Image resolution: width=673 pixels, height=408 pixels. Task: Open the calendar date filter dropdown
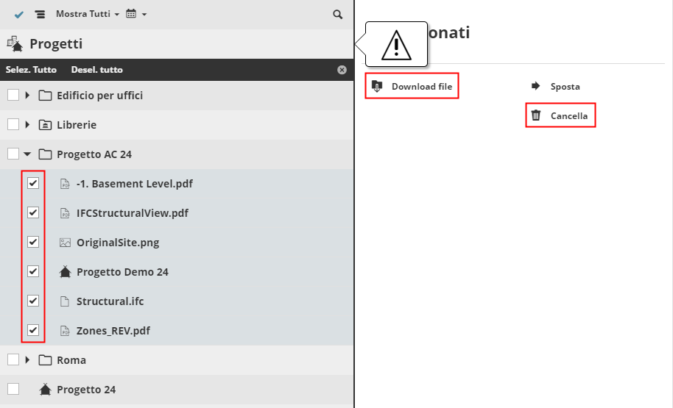136,15
